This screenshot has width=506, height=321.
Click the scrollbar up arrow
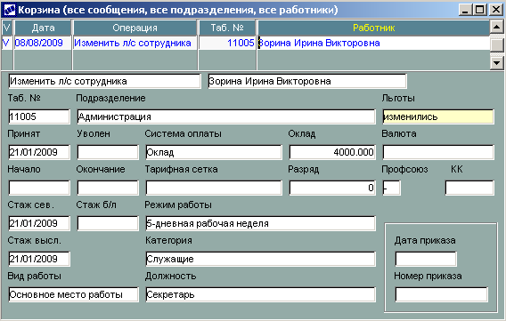point(496,27)
